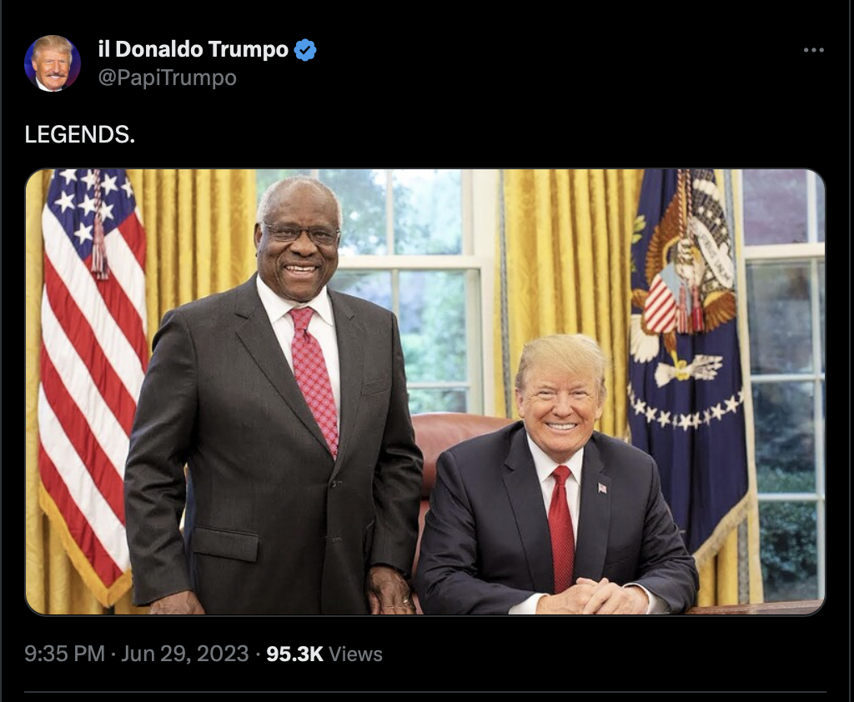Click the Views label
The height and width of the screenshot is (702, 854).
click(355, 654)
